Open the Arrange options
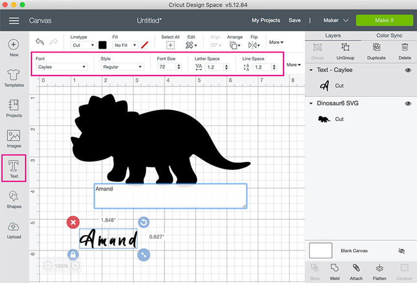The width and height of the screenshot is (417, 283). coord(235,45)
